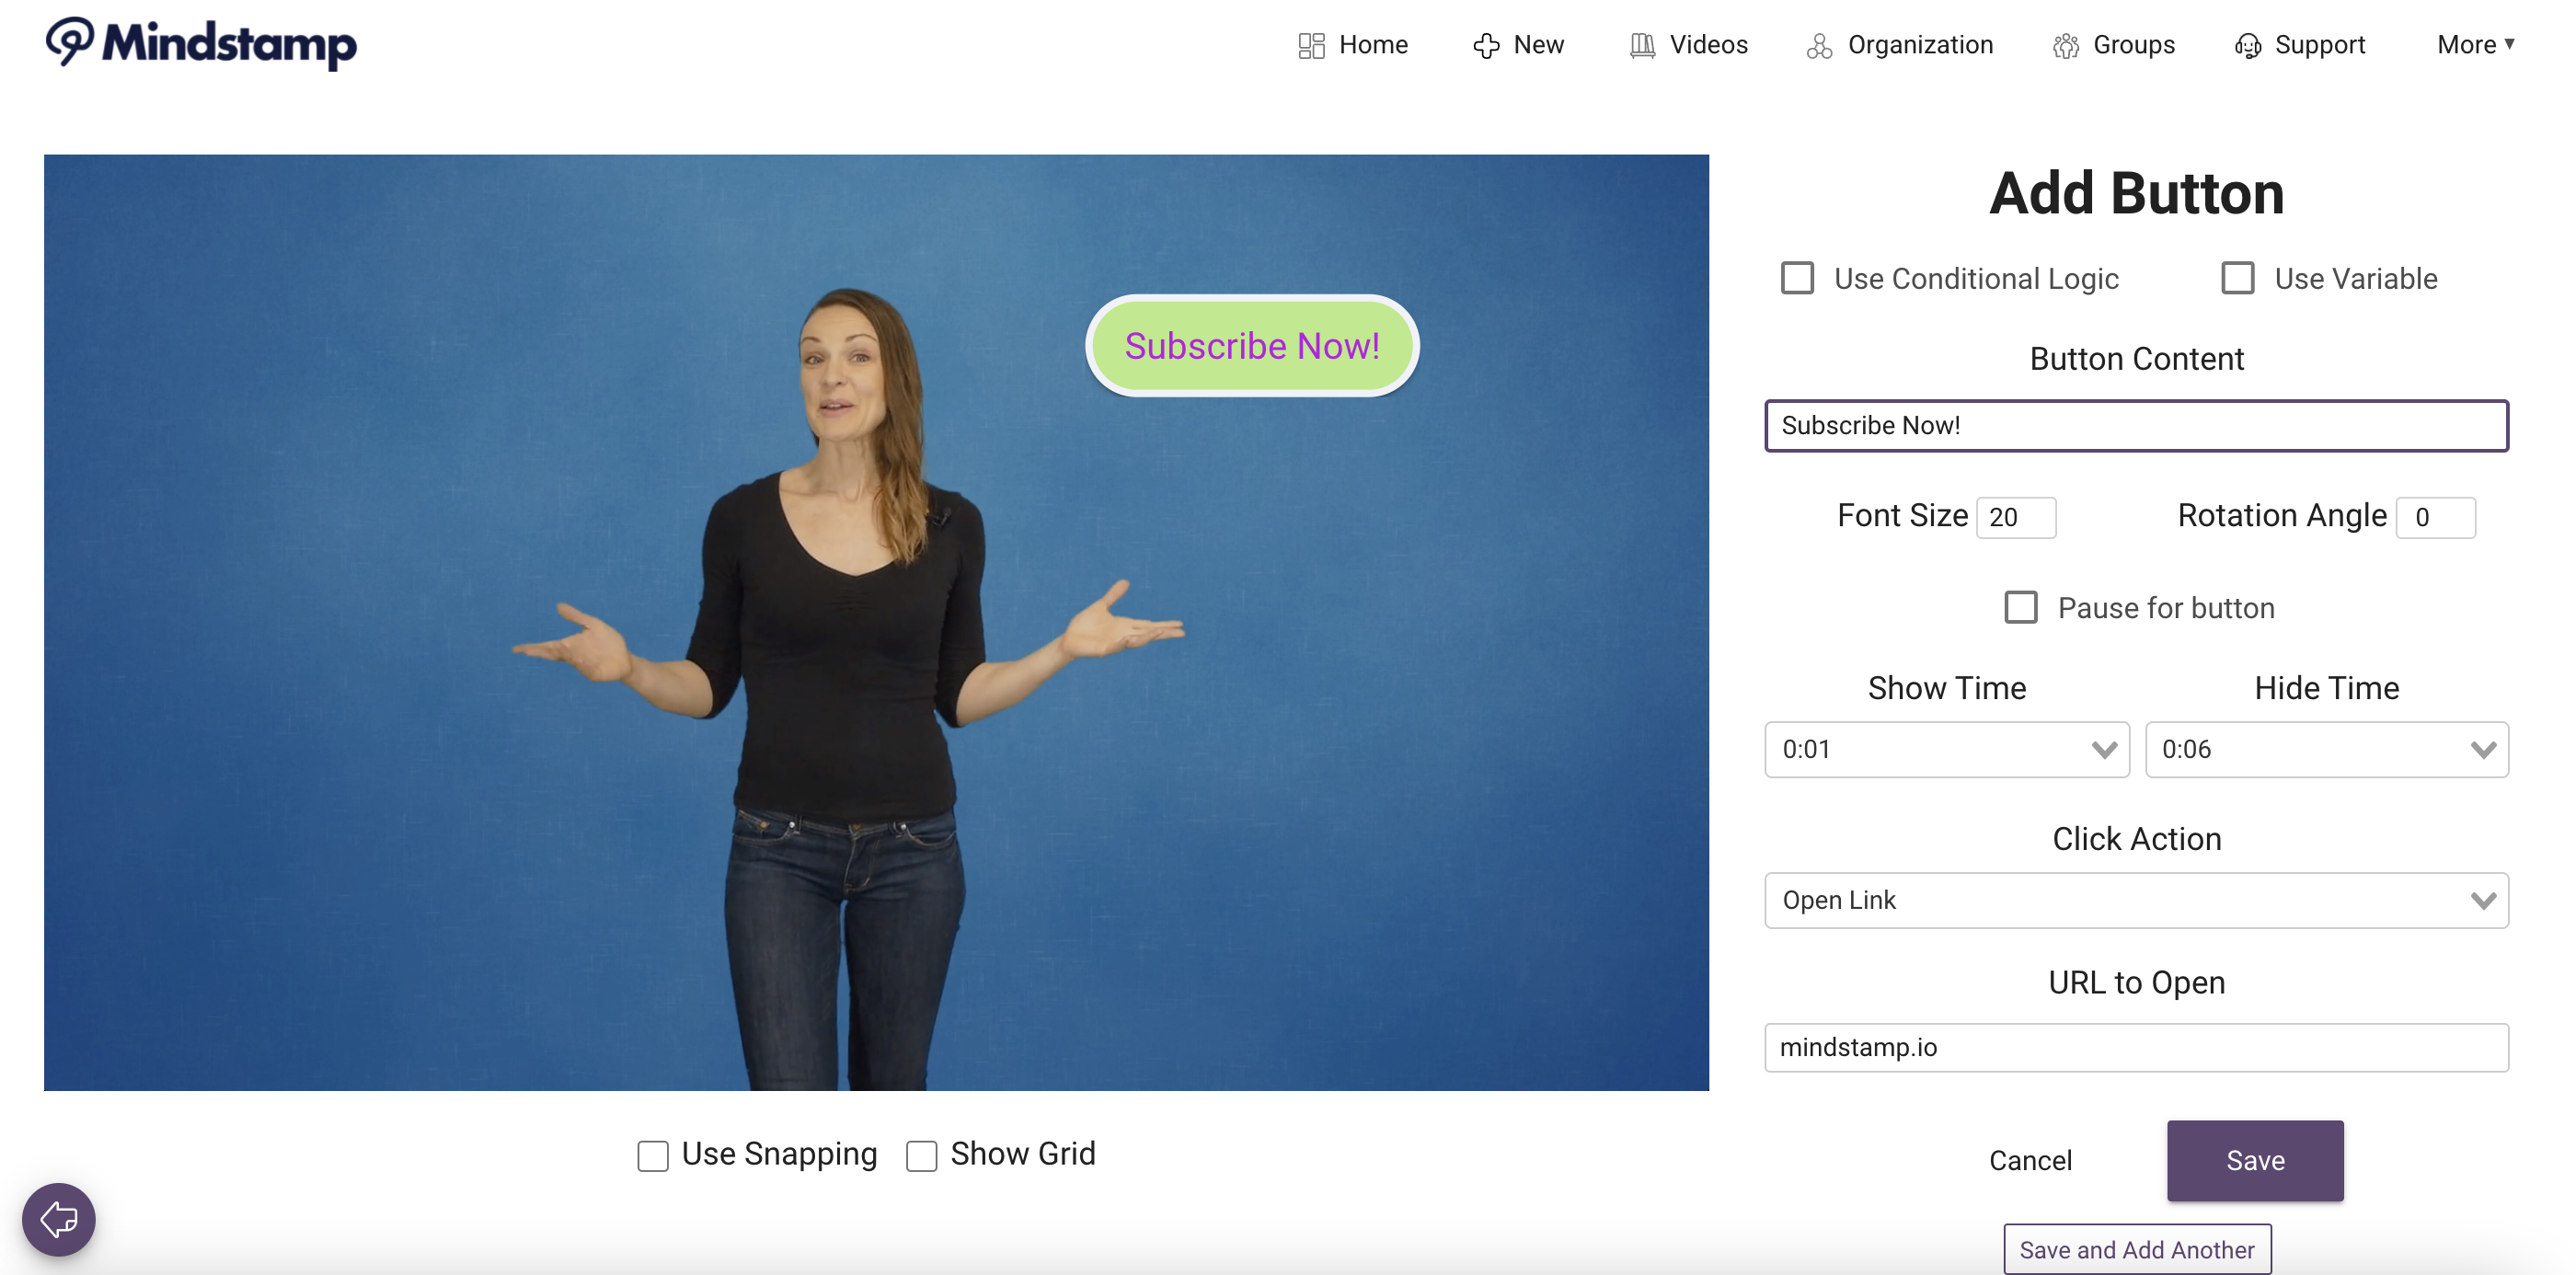Click the Videos library icon

coord(1642,46)
